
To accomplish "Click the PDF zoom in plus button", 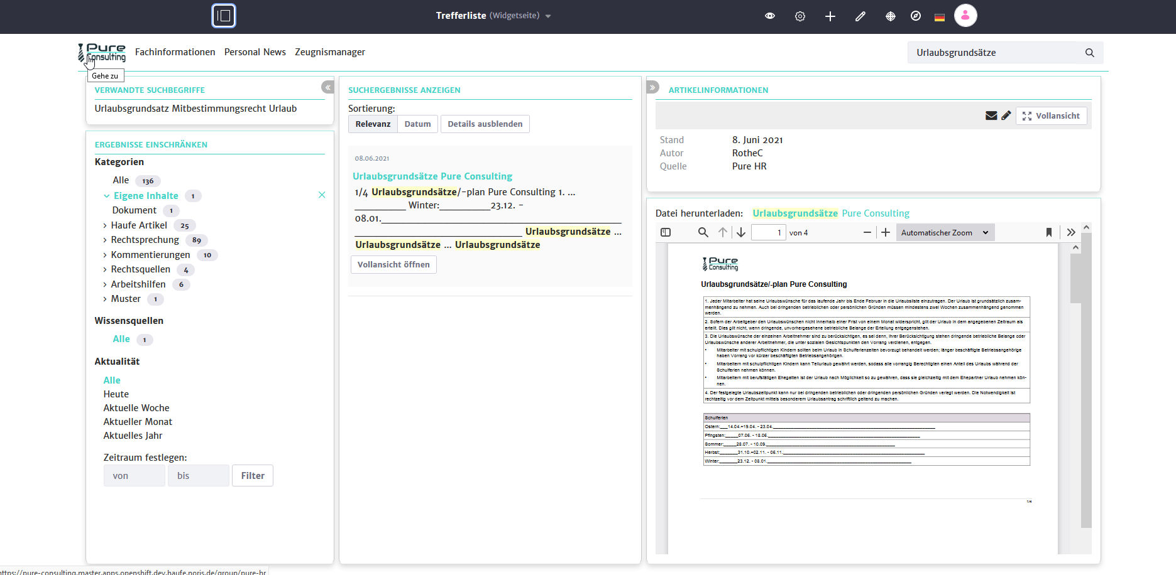I will click(885, 233).
